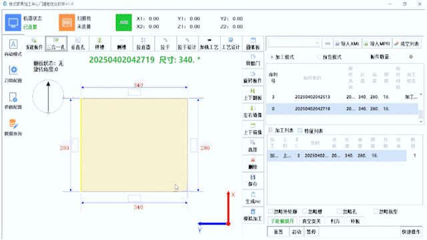
Task: Switch to the 加工列表 tab
Action: coord(282,131)
